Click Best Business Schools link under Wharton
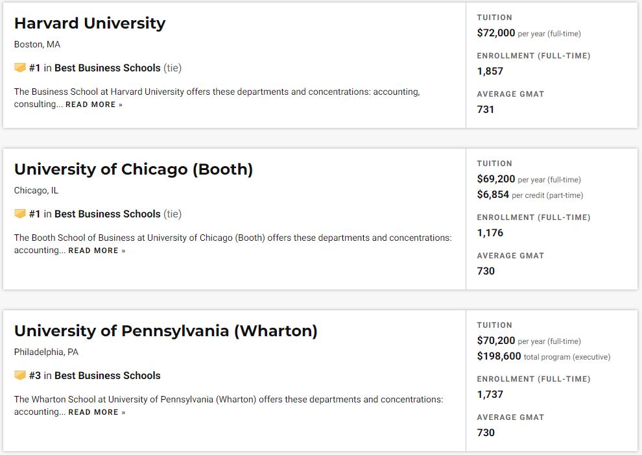 pos(107,375)
